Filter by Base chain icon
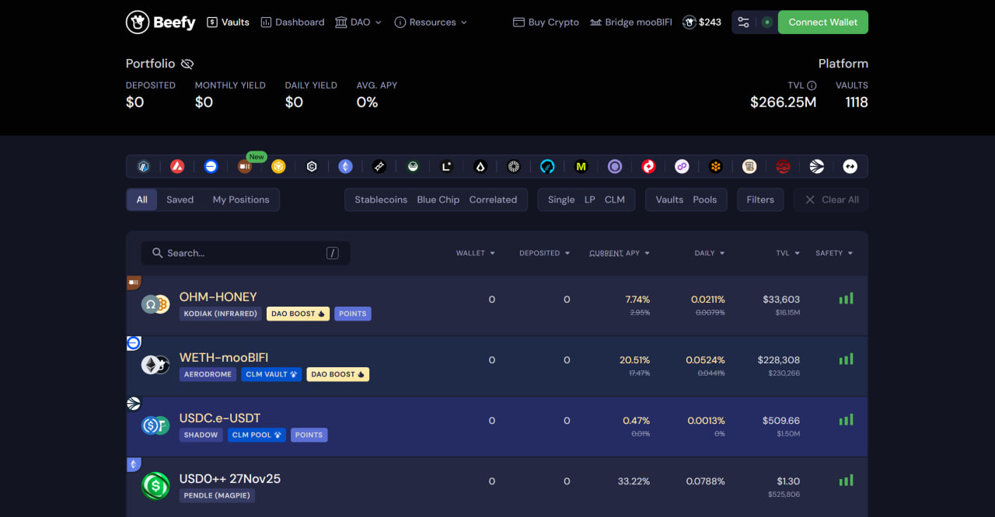The image size is (995, 517). coord(211,166)
